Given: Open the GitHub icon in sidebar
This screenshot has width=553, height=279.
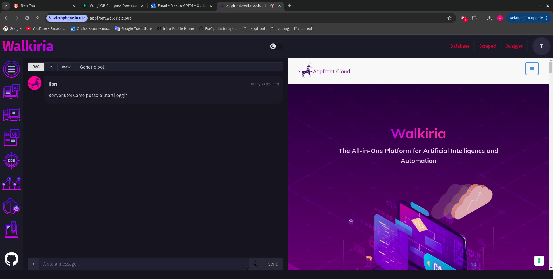Looking at the screenshot, I should 12,259.
